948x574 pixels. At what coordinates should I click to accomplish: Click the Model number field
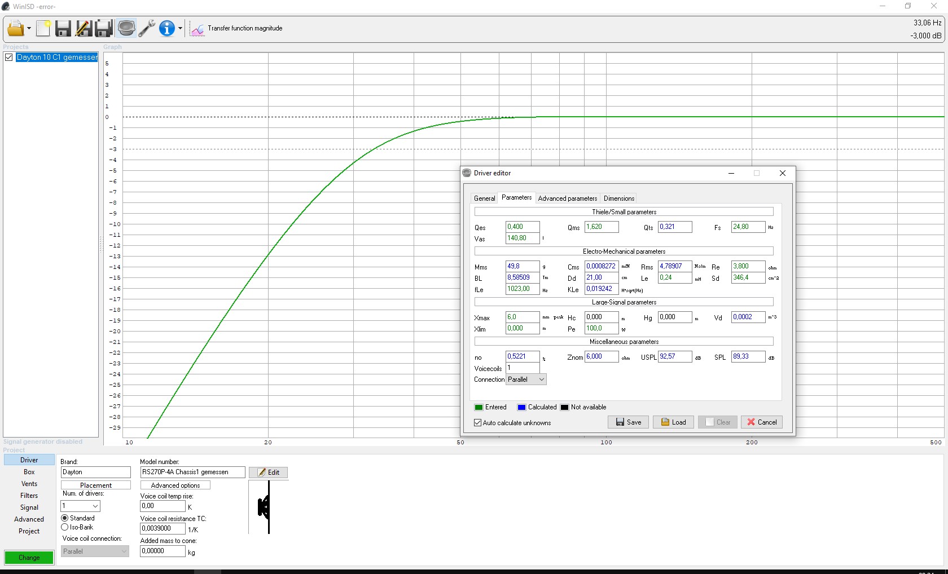[x=192, y=473]
